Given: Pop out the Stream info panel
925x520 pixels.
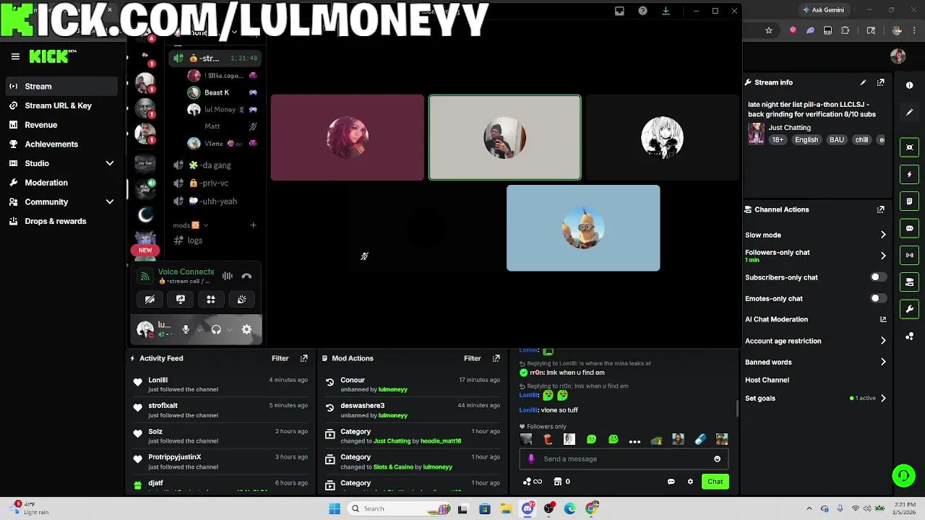Looking at the screenshot, I should 880,82.
